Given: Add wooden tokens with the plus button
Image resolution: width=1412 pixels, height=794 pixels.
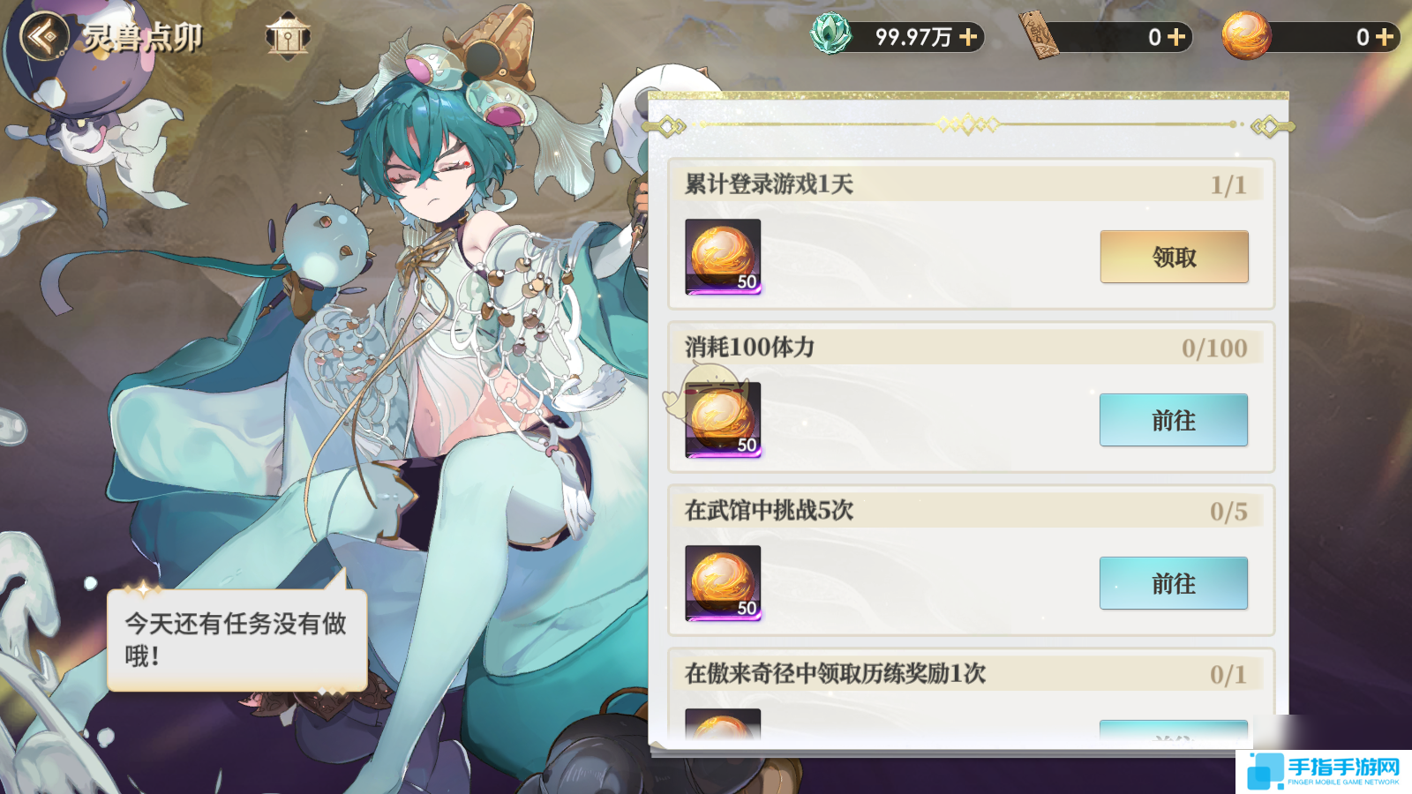Looking at the screenshot, I should coord(1176,37).
